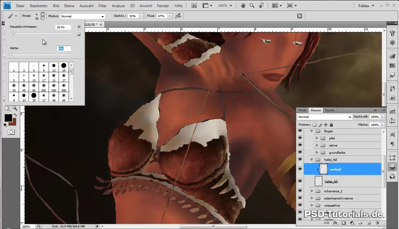Viewport: 399px width, 229px height.
Task: Open the layers panel options menu
Action: coord(383,110)
